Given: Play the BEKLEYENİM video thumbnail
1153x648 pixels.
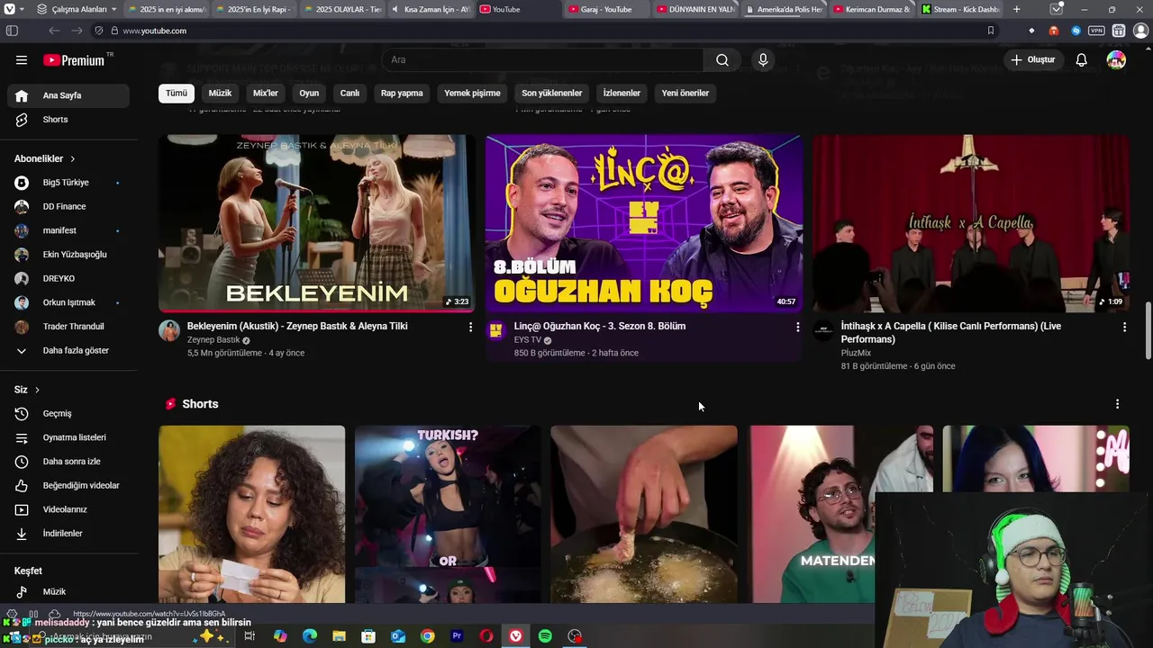Looking at the screenshot, I should pyautogui.click(x=316, y=223).
